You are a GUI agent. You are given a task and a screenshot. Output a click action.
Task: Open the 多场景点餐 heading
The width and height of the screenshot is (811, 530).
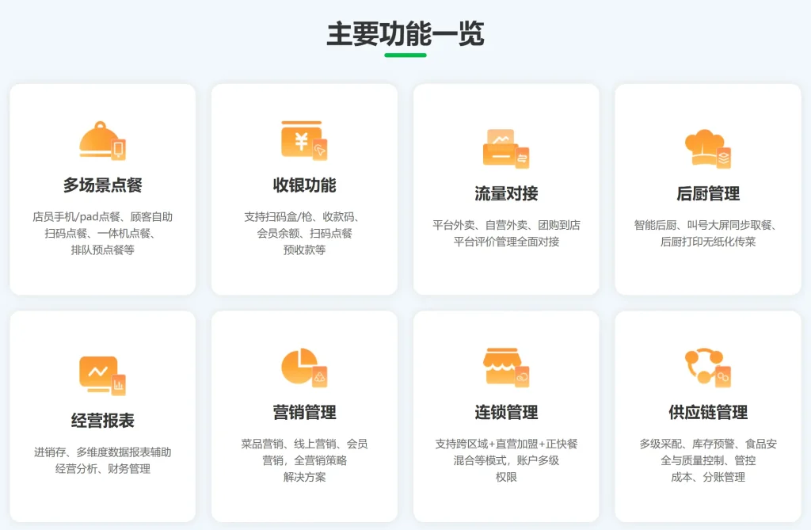point(102,185)
